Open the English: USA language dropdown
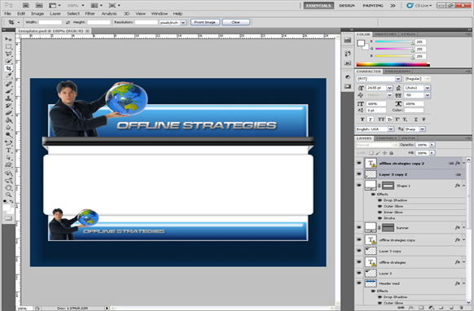 click(x=391, y=129)
